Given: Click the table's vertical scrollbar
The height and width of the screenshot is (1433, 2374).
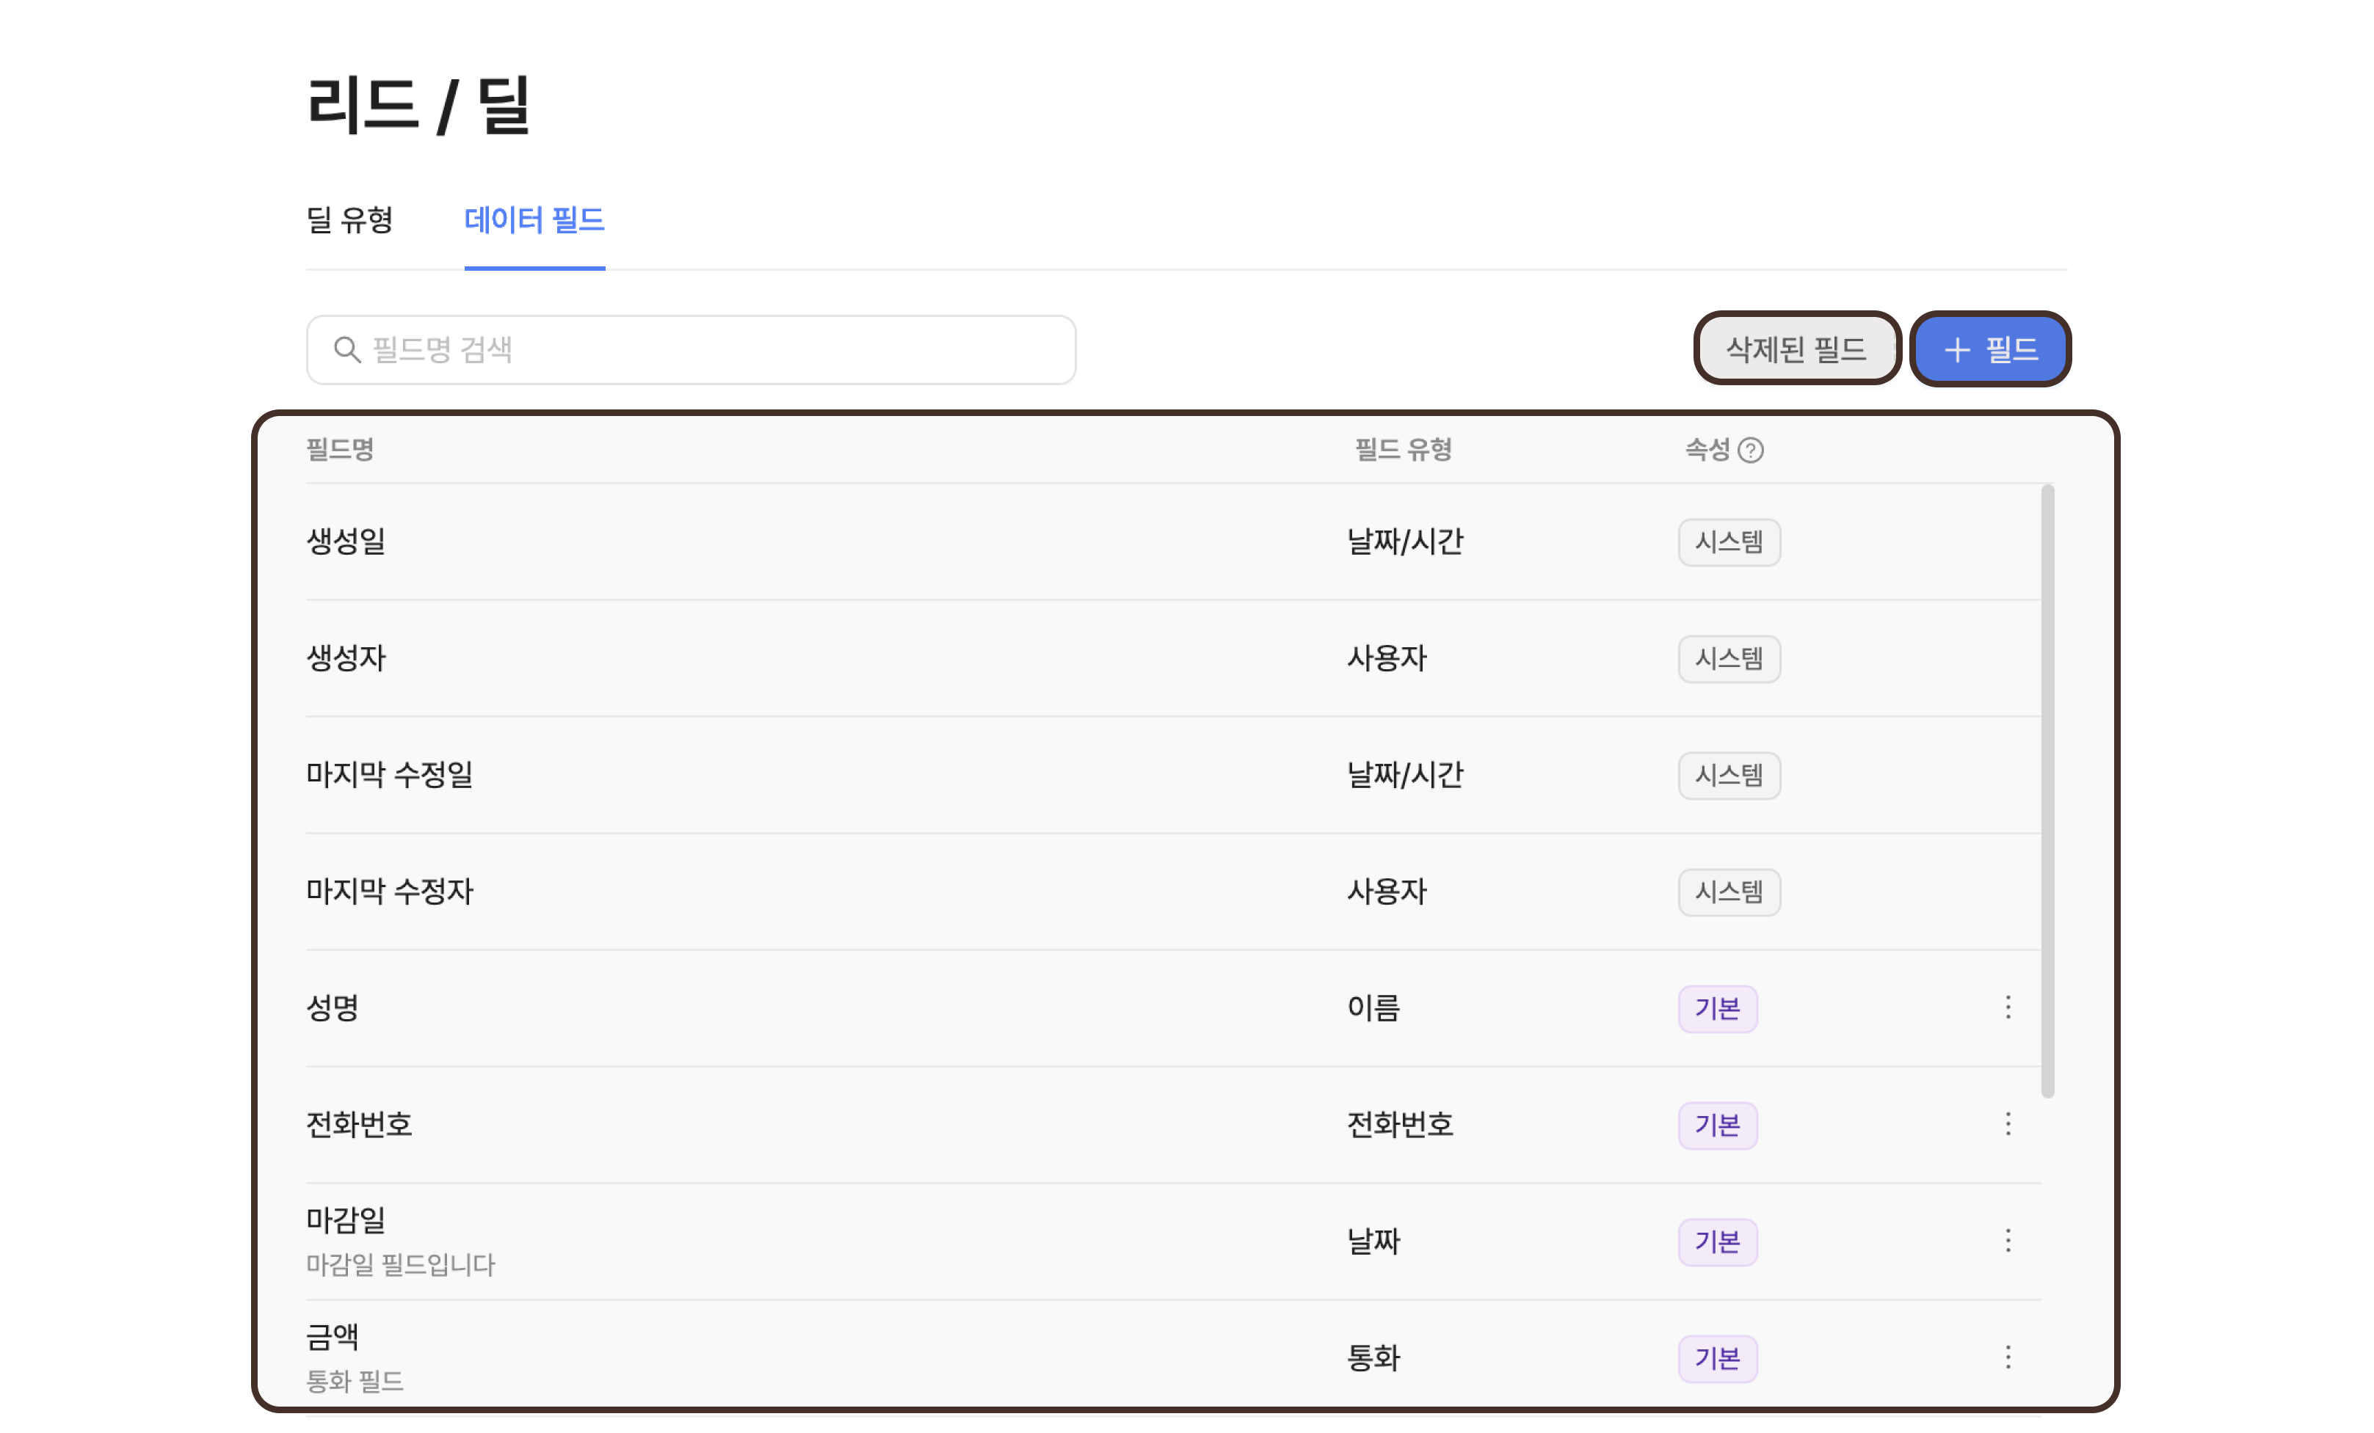Looking at the screenshot, I should coord(2047,790).
